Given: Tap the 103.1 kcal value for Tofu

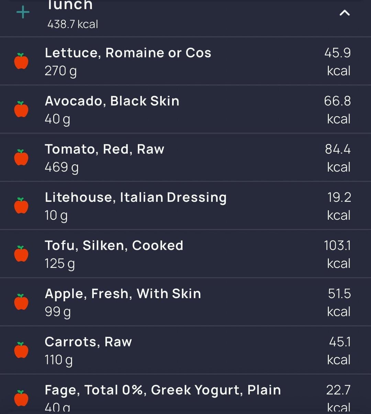Looking at the screenshot, I should pos(338,254).
